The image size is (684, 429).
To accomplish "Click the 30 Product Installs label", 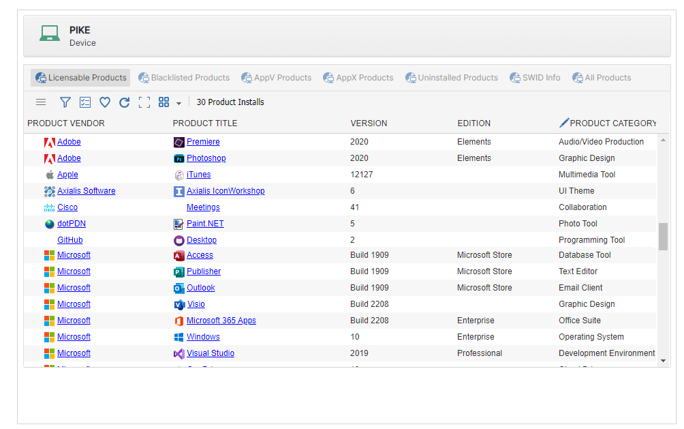I will (x=230, y=102).
